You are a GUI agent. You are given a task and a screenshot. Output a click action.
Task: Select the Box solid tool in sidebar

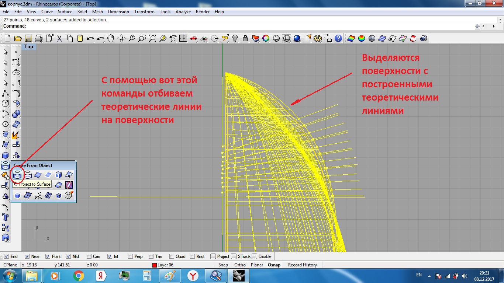coord(6,156)
